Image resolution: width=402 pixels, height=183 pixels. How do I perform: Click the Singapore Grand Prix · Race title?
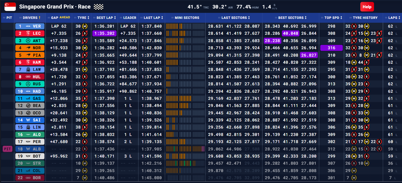(x=55, y=7)
